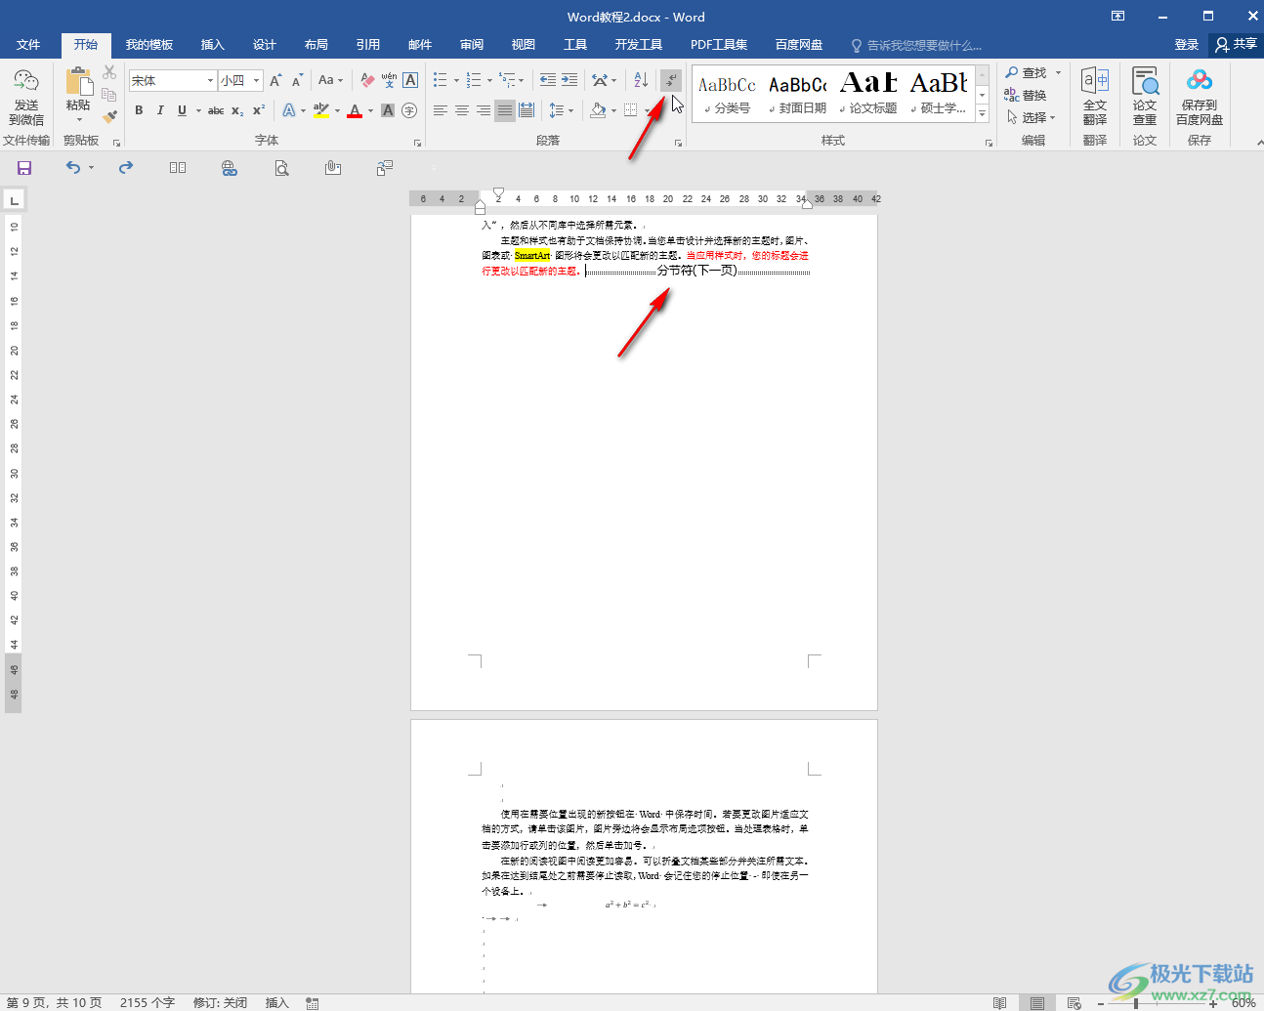
Task: Switch to Read Mode view in status bar
Action: [999, 1003]
